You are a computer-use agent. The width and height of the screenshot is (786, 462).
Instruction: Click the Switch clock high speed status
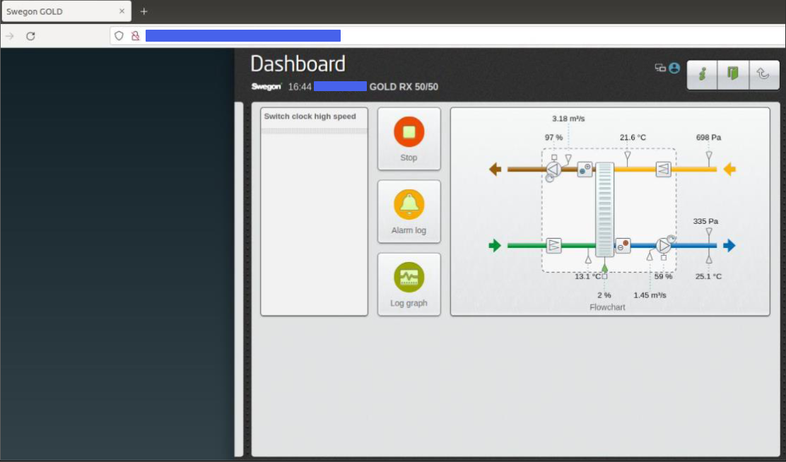click(x=310, y=117)
